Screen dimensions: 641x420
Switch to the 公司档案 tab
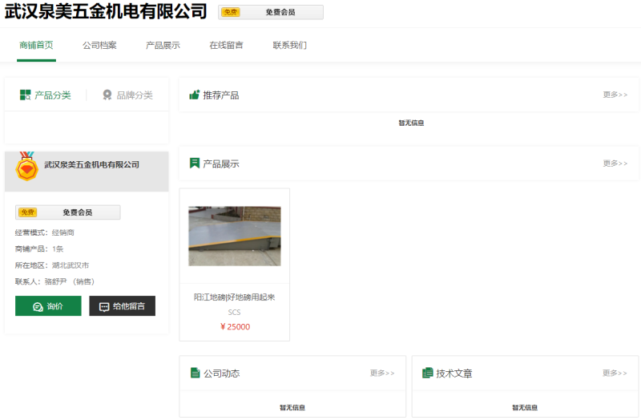pyautogui.click(x=99, y=45)
